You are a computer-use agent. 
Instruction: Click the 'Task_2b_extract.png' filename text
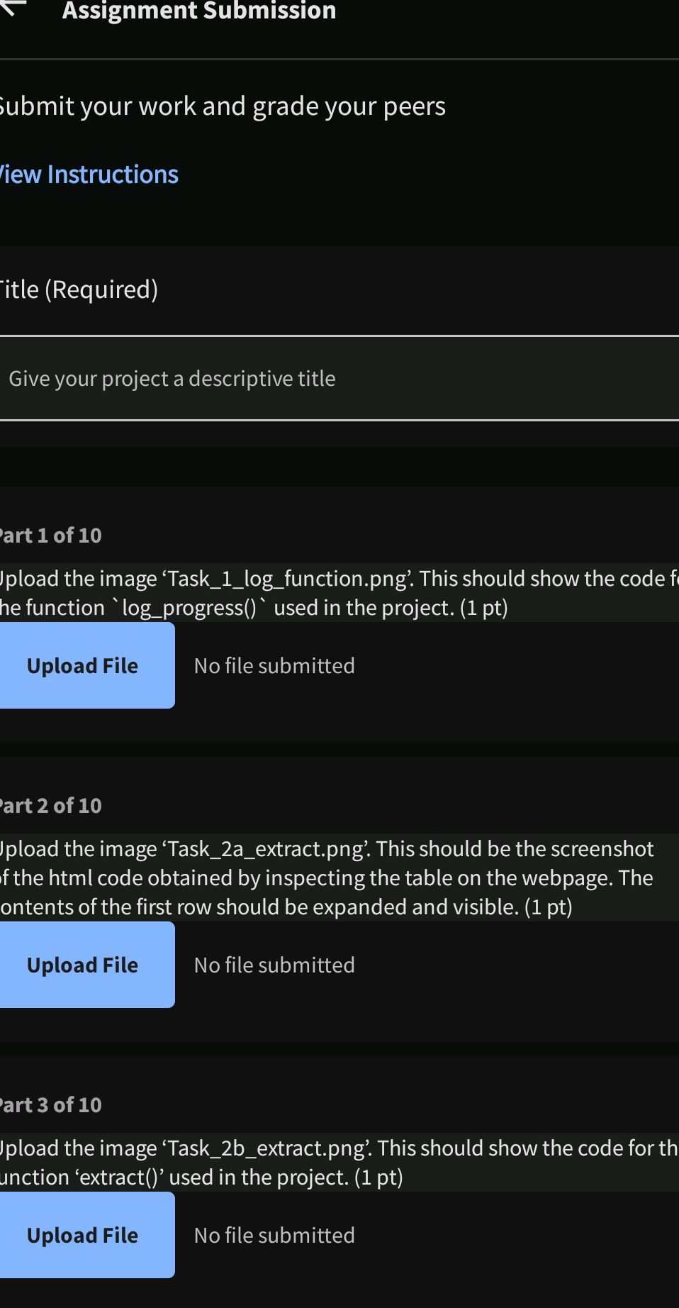pos(266,1148)
